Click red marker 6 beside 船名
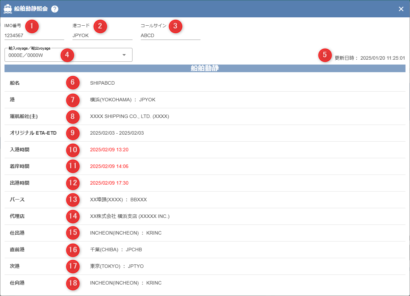This screenshot has width=410, height=296. click(x=72, y=83)
